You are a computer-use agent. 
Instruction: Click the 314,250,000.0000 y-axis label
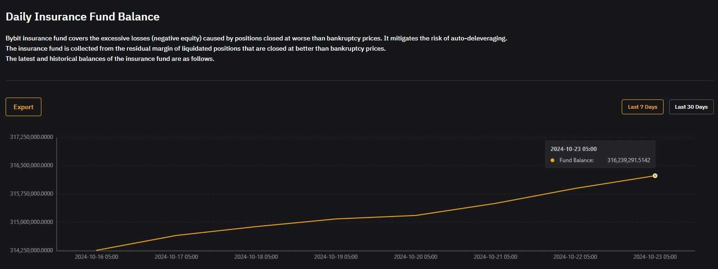tap(32, 250)
